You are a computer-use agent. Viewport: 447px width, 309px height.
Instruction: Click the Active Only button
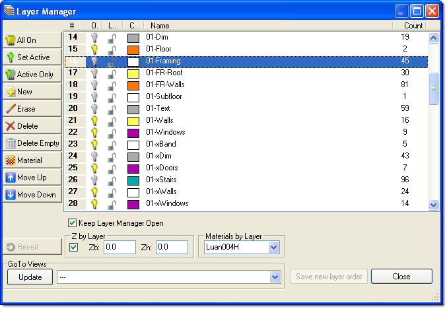point(32,75)
